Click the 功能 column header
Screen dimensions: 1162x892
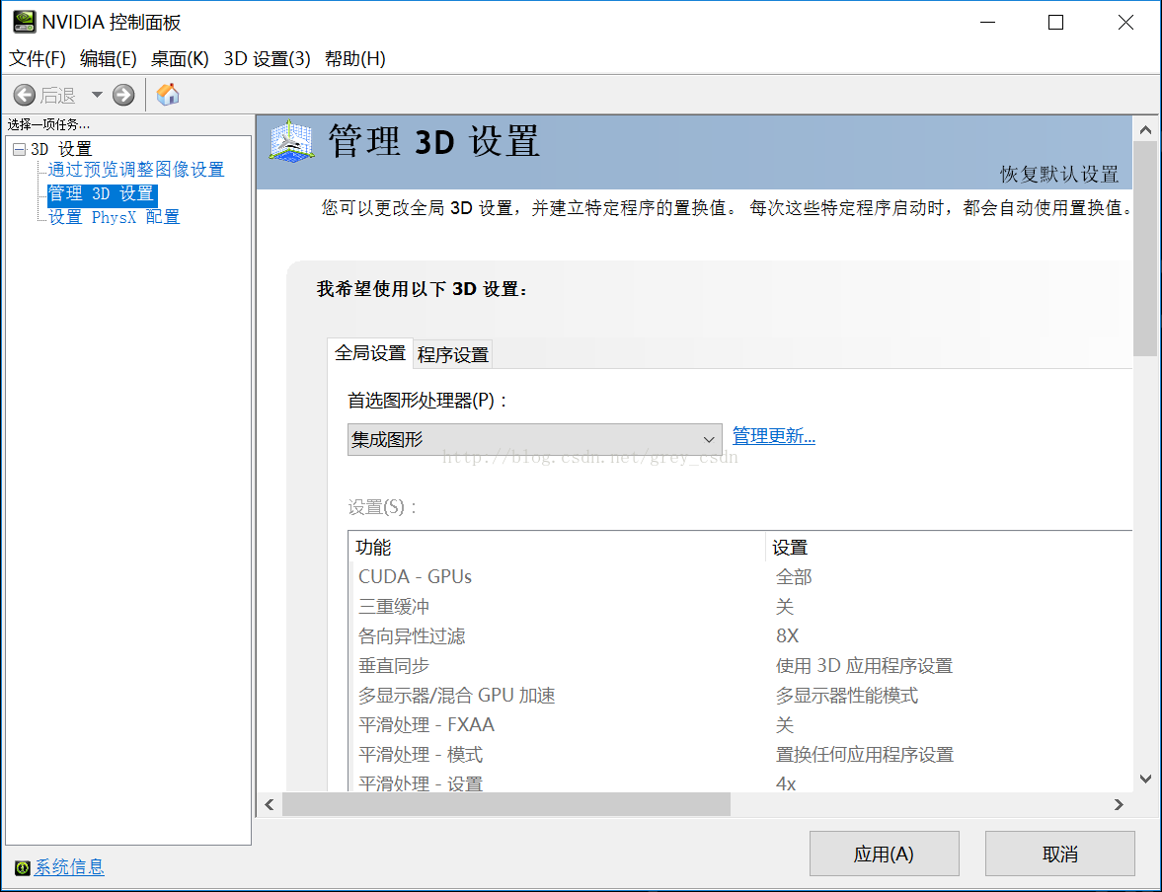pos(557,547)
